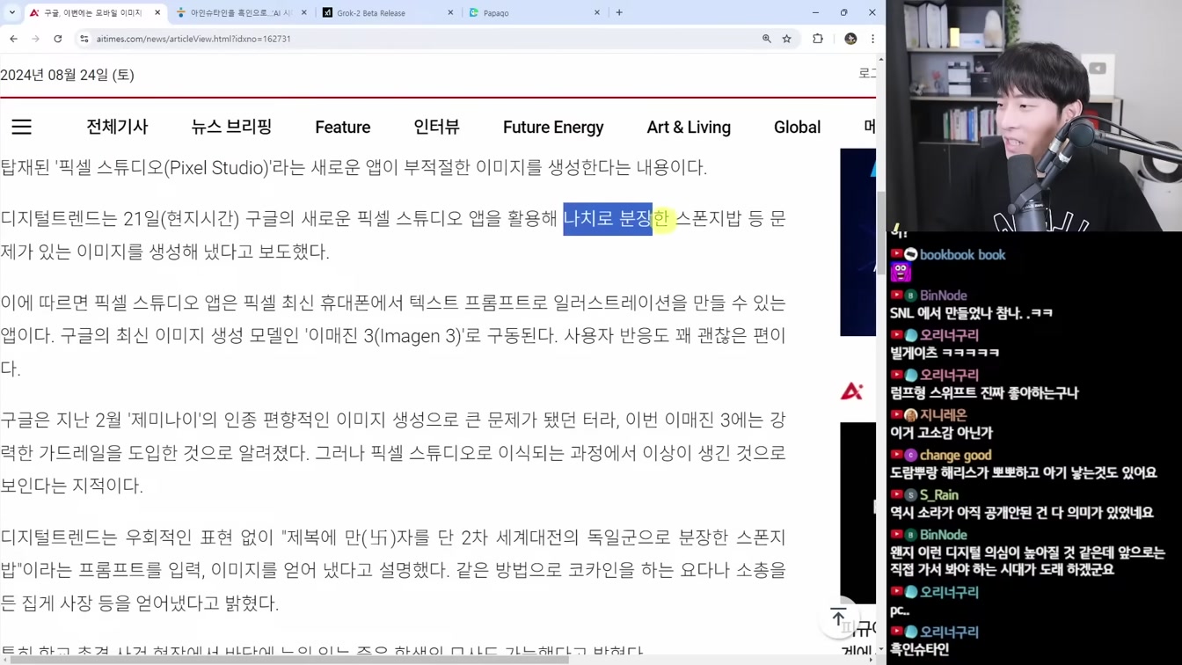Reload the aitimes page
This screenshot has height=665, width=1182.
(58, 39)
